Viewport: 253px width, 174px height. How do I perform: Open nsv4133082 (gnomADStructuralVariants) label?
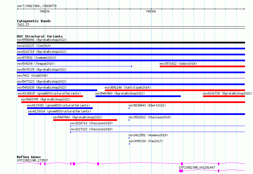click(58, 105)
